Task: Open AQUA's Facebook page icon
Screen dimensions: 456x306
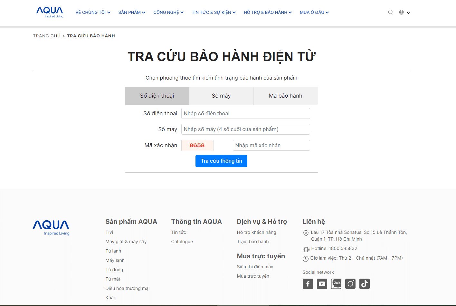Action: [308, 284]
